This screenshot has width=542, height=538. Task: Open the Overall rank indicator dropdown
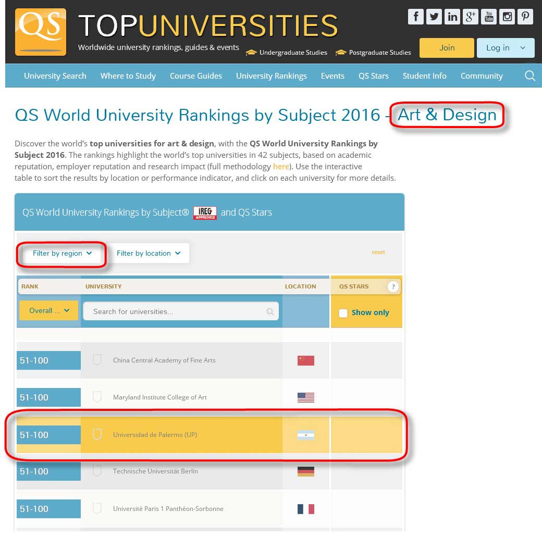click(x=49, y=310)
